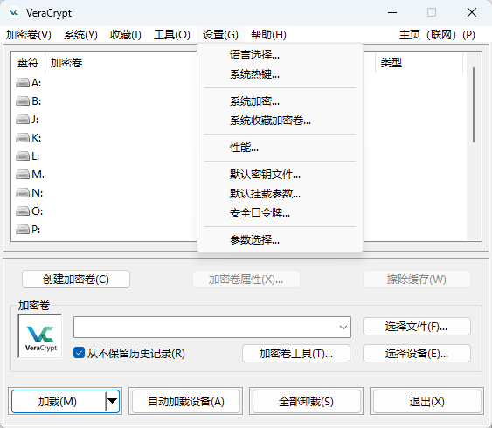Viewport: 492px width, 428px height.
Task: Click 自动加载设备(A) button
Action: [186, 401]
